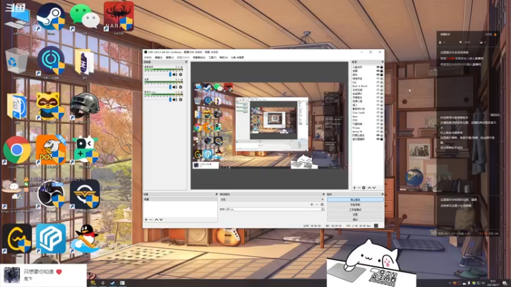Open transition properties gear icon

[322, 205]
